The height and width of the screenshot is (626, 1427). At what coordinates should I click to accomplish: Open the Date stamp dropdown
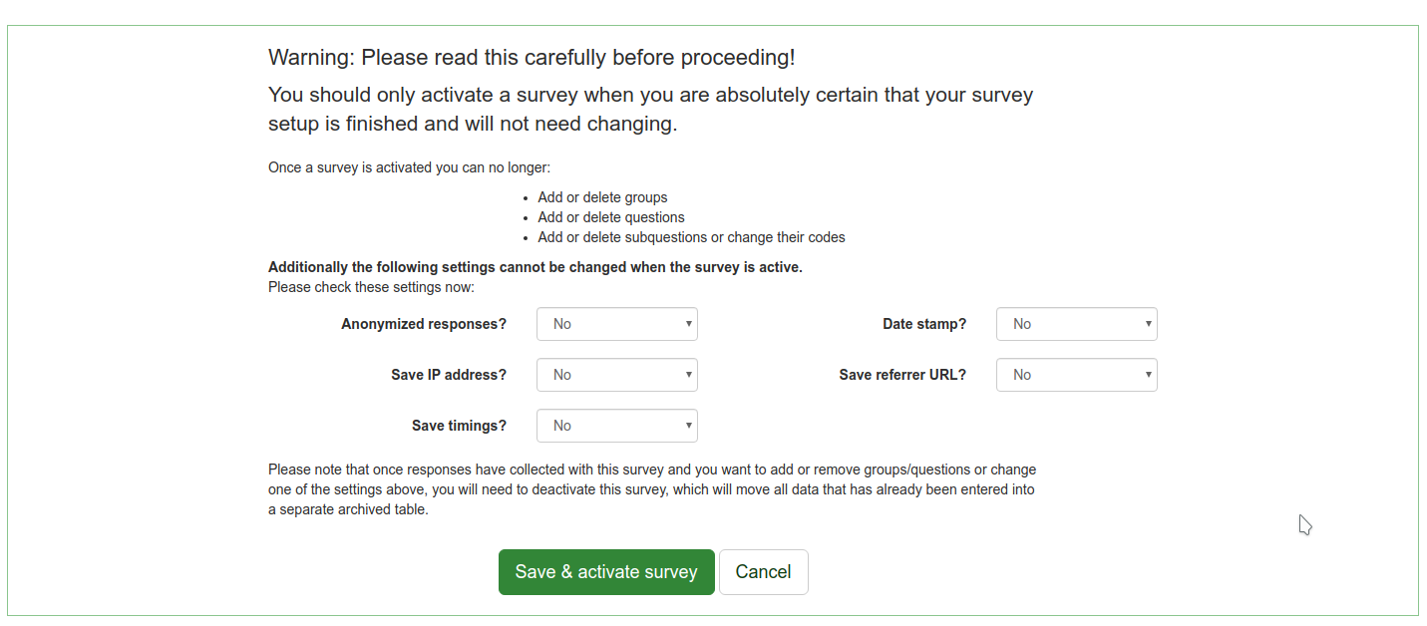(1076, 324)
